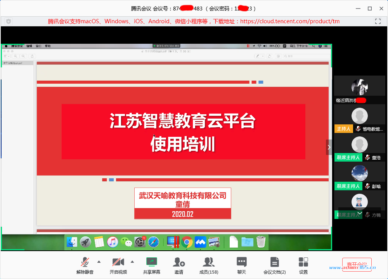This screenshot has width=388, height=279.
Task: Open Safari compass icon in dock
Action: [x=153, y=242]
